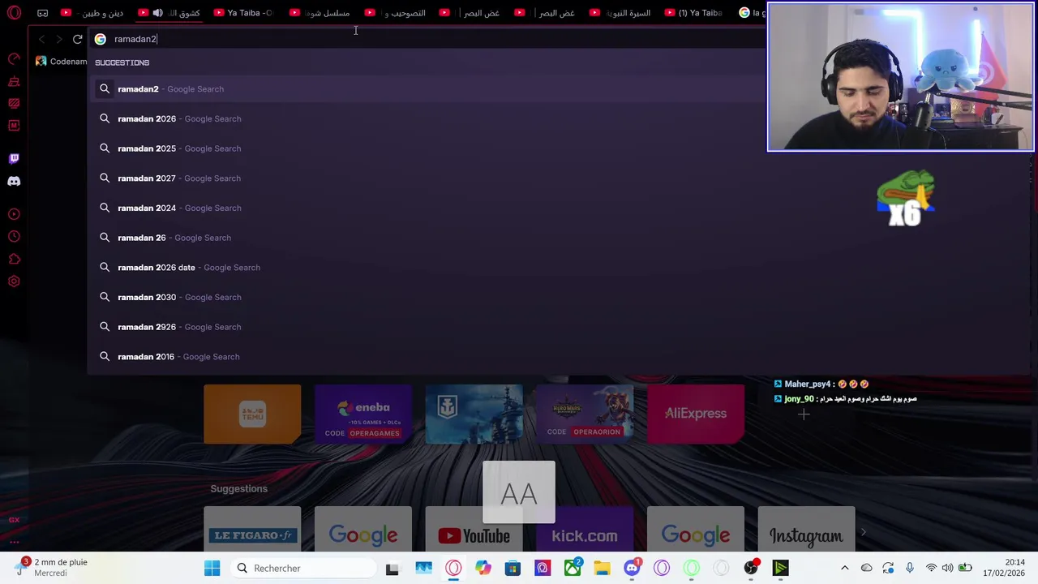
Task: Mute the tab playing audio
Action: pos(157,13)
